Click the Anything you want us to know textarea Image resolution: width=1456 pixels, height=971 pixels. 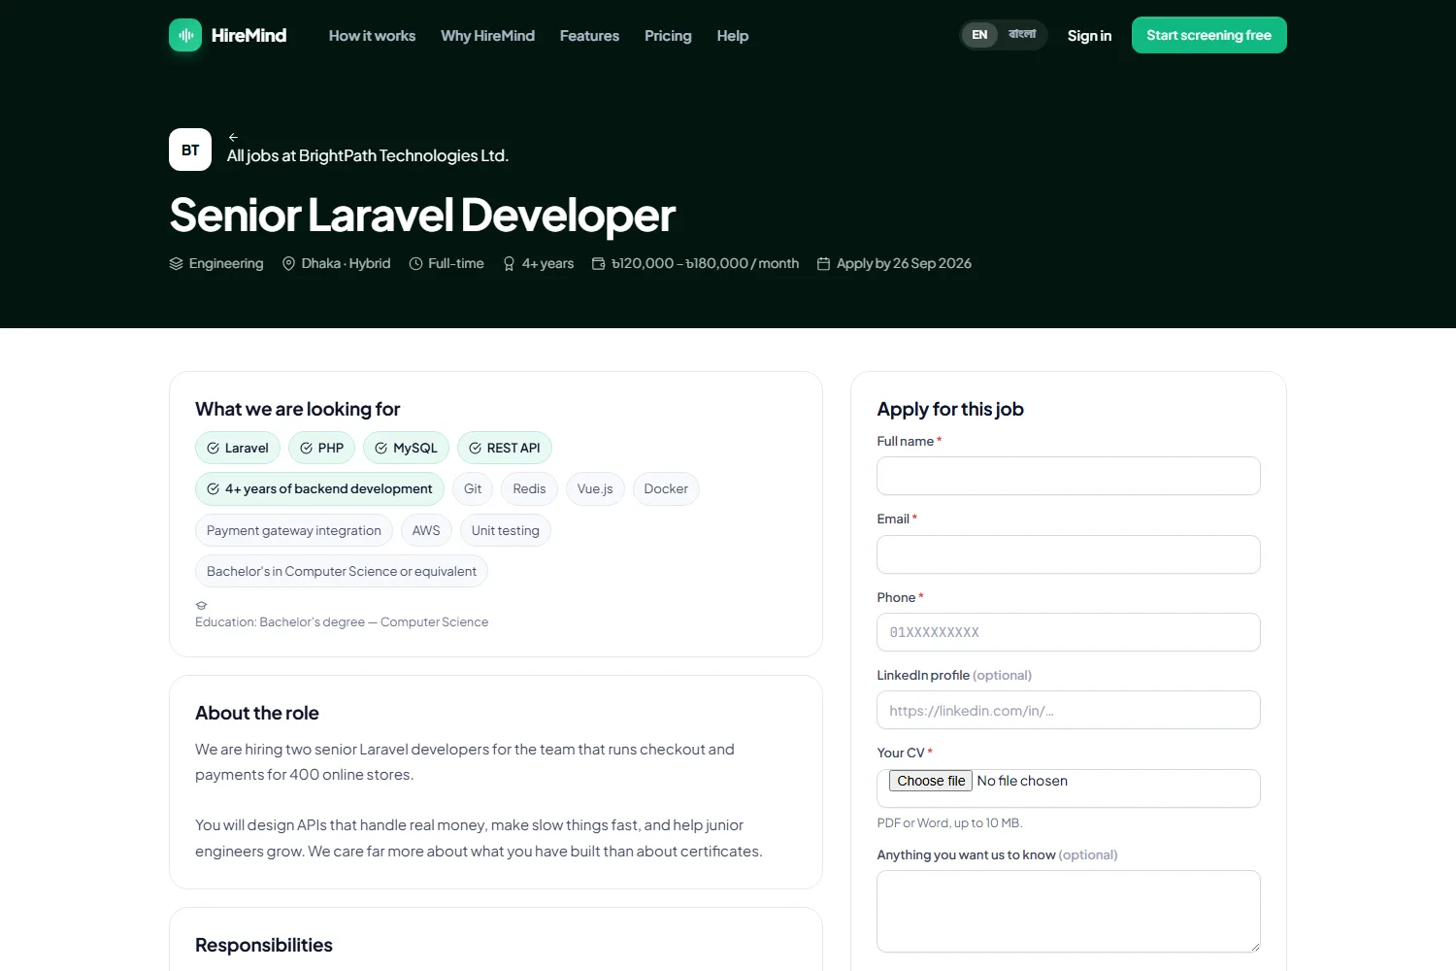point(1068,912)
